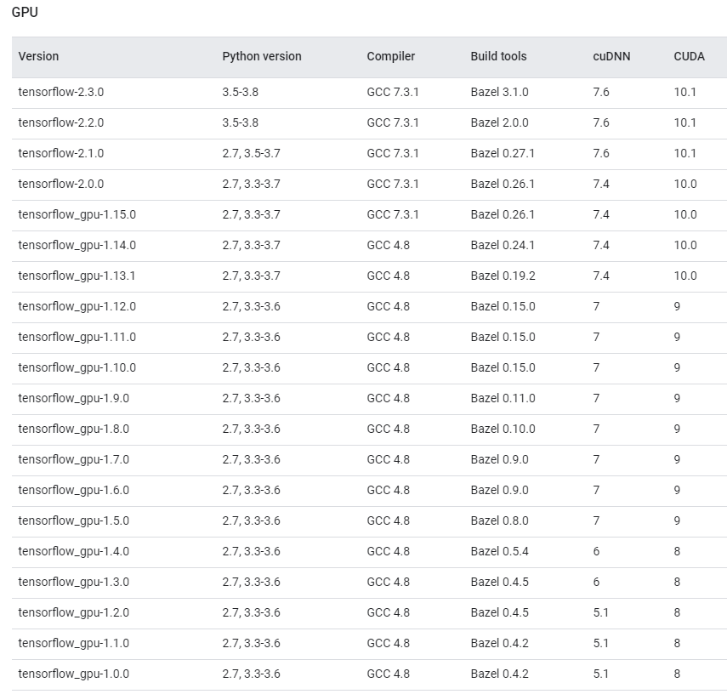Click '2.7, 3.3-3.6' in the tensorflow_gpu-1.9.0 row

click(251, 398)
